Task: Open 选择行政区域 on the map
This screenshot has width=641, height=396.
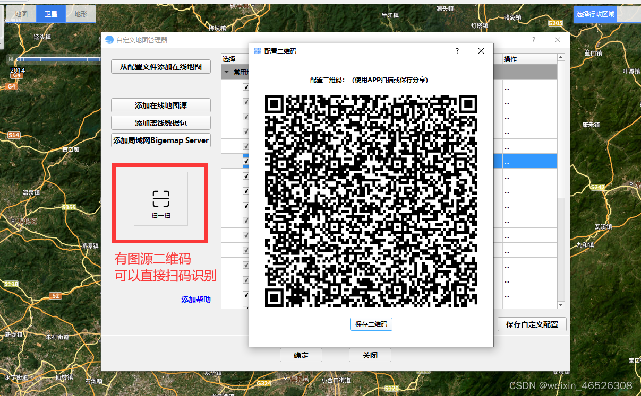Action: click(595, 14)
